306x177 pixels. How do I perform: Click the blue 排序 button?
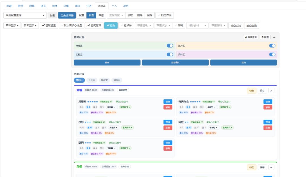coord(107,63)
